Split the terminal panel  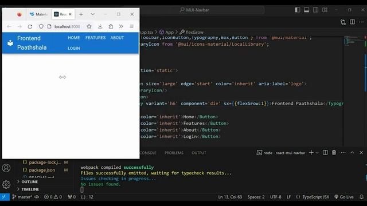click(x=325, y=153)
